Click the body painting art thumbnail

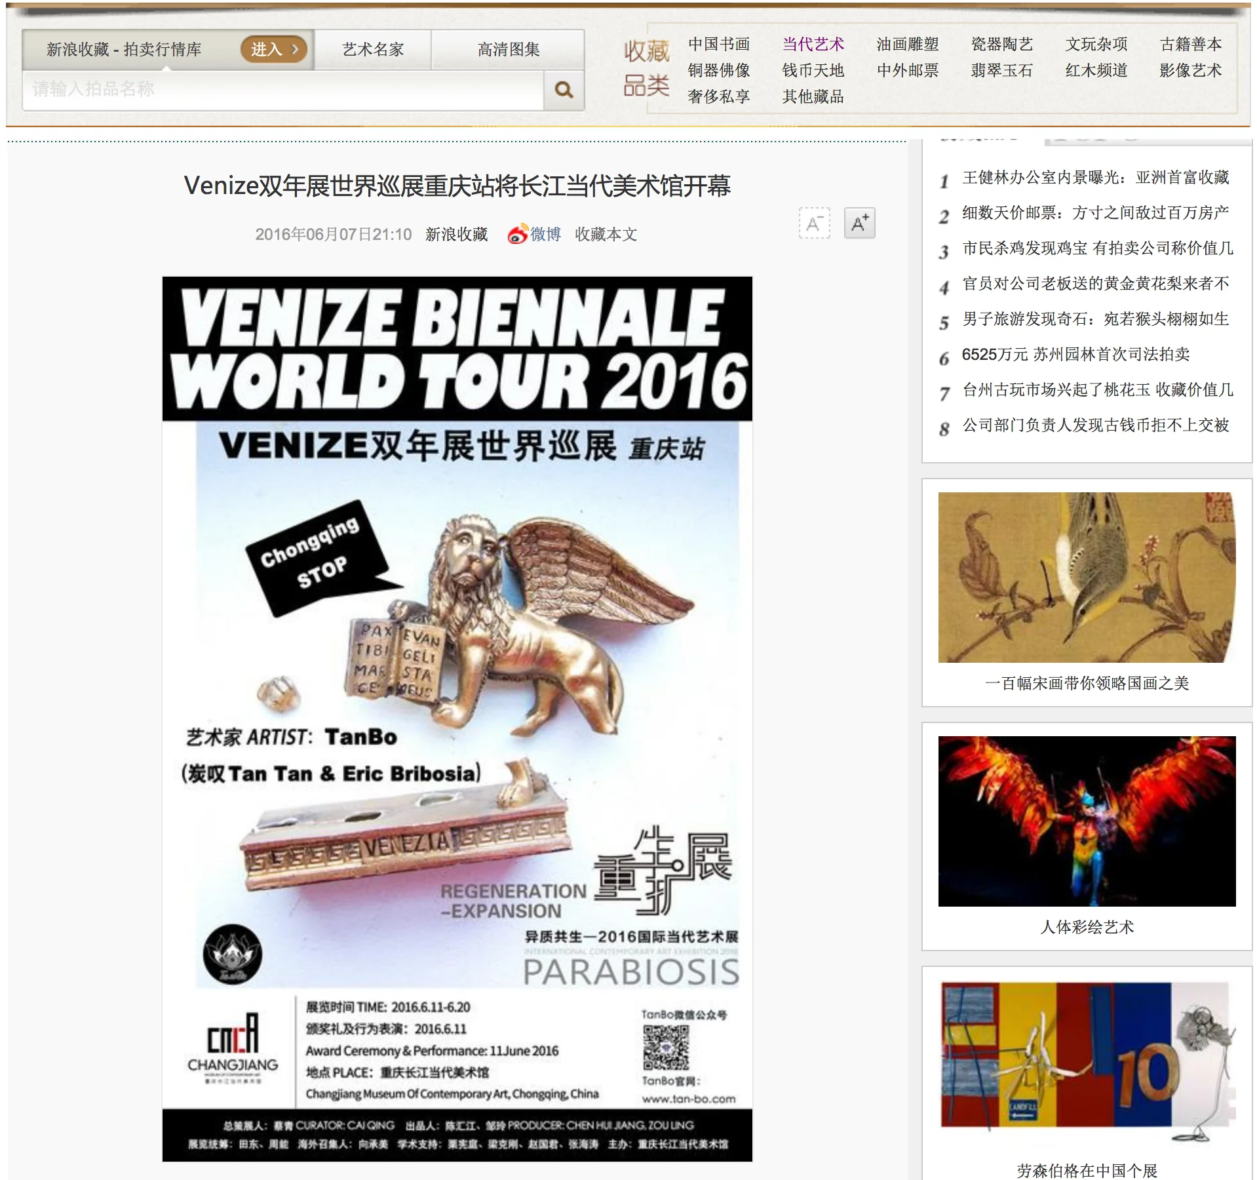pos(1087,821)
